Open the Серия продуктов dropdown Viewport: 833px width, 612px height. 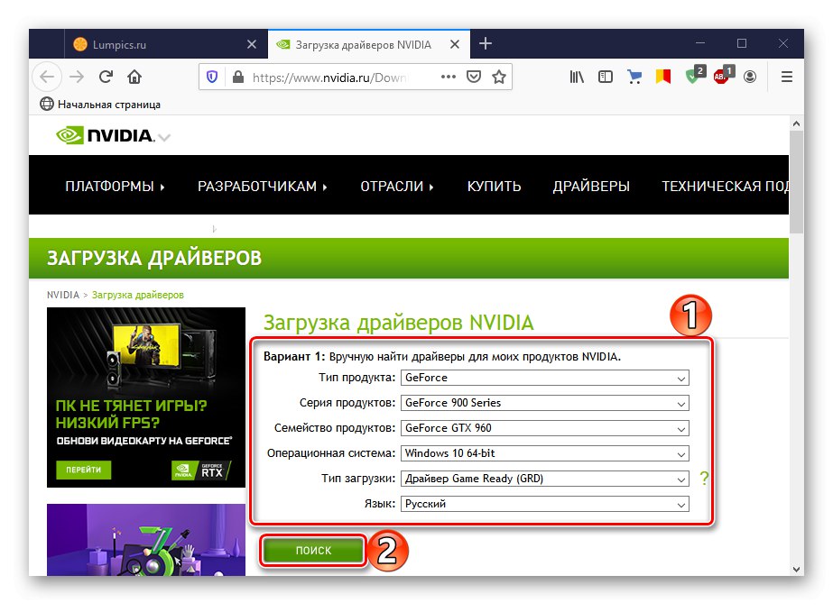point(544,403)
